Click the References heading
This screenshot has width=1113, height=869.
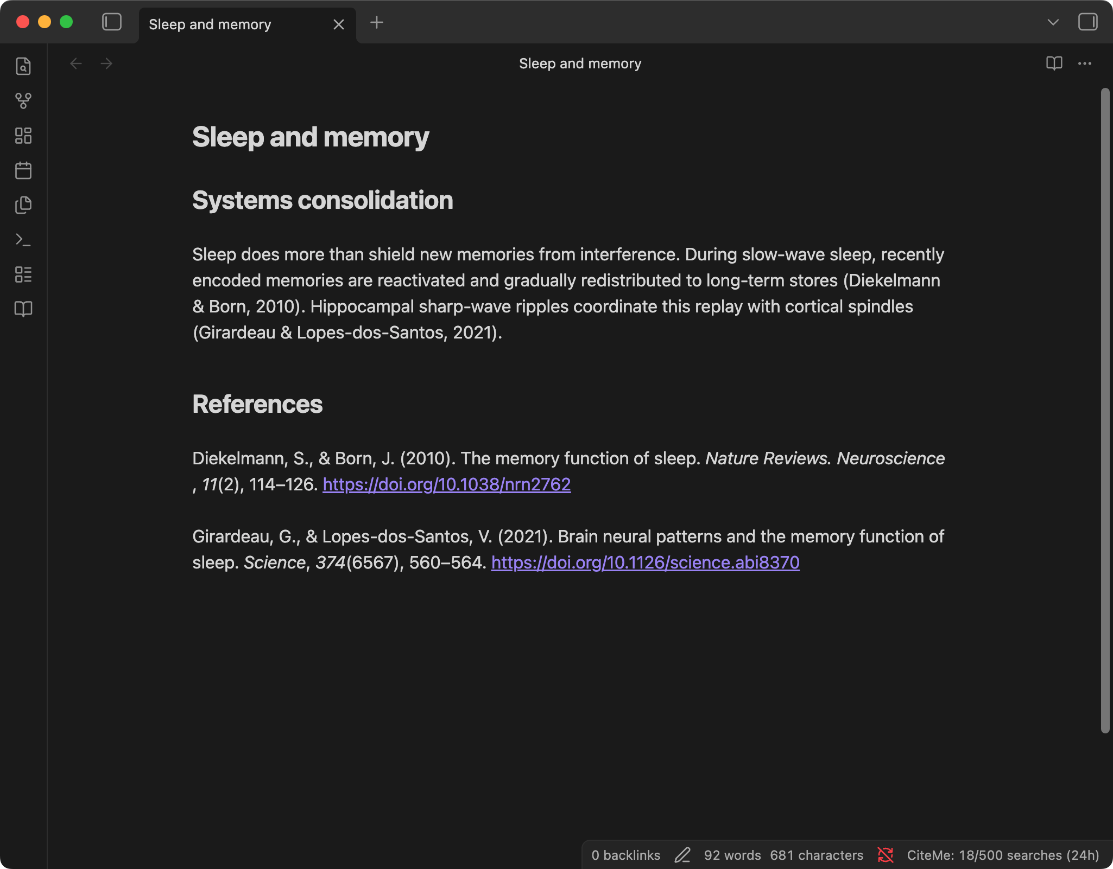257,404
